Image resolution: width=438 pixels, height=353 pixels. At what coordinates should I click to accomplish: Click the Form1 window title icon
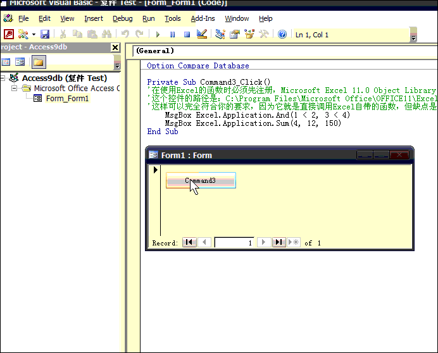point(153,155)
